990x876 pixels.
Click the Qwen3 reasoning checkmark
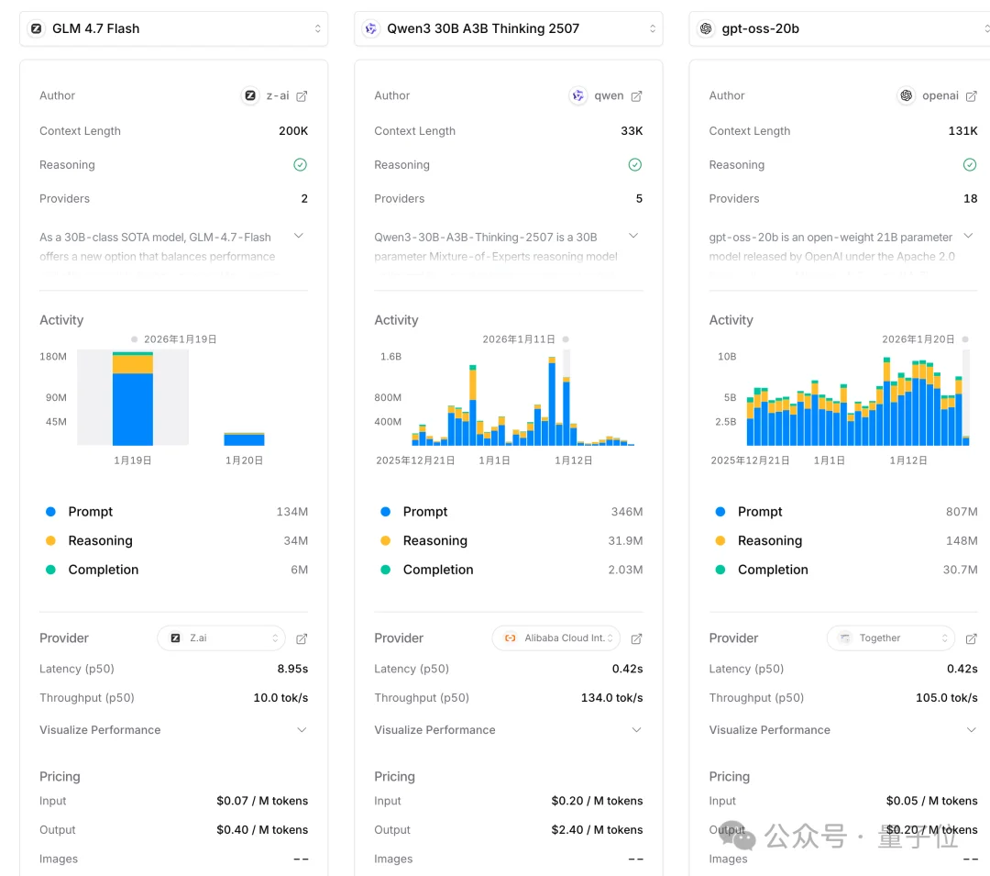point(634,165)
